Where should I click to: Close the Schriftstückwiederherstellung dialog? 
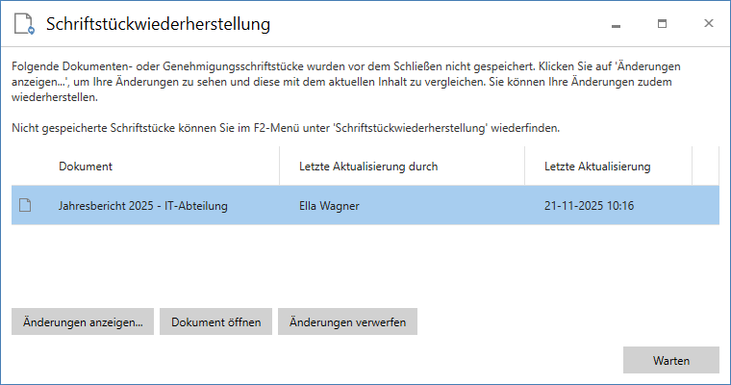(709, 24)
